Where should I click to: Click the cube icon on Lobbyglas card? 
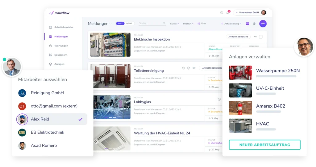pyautogui.click(x=219, y=99)
